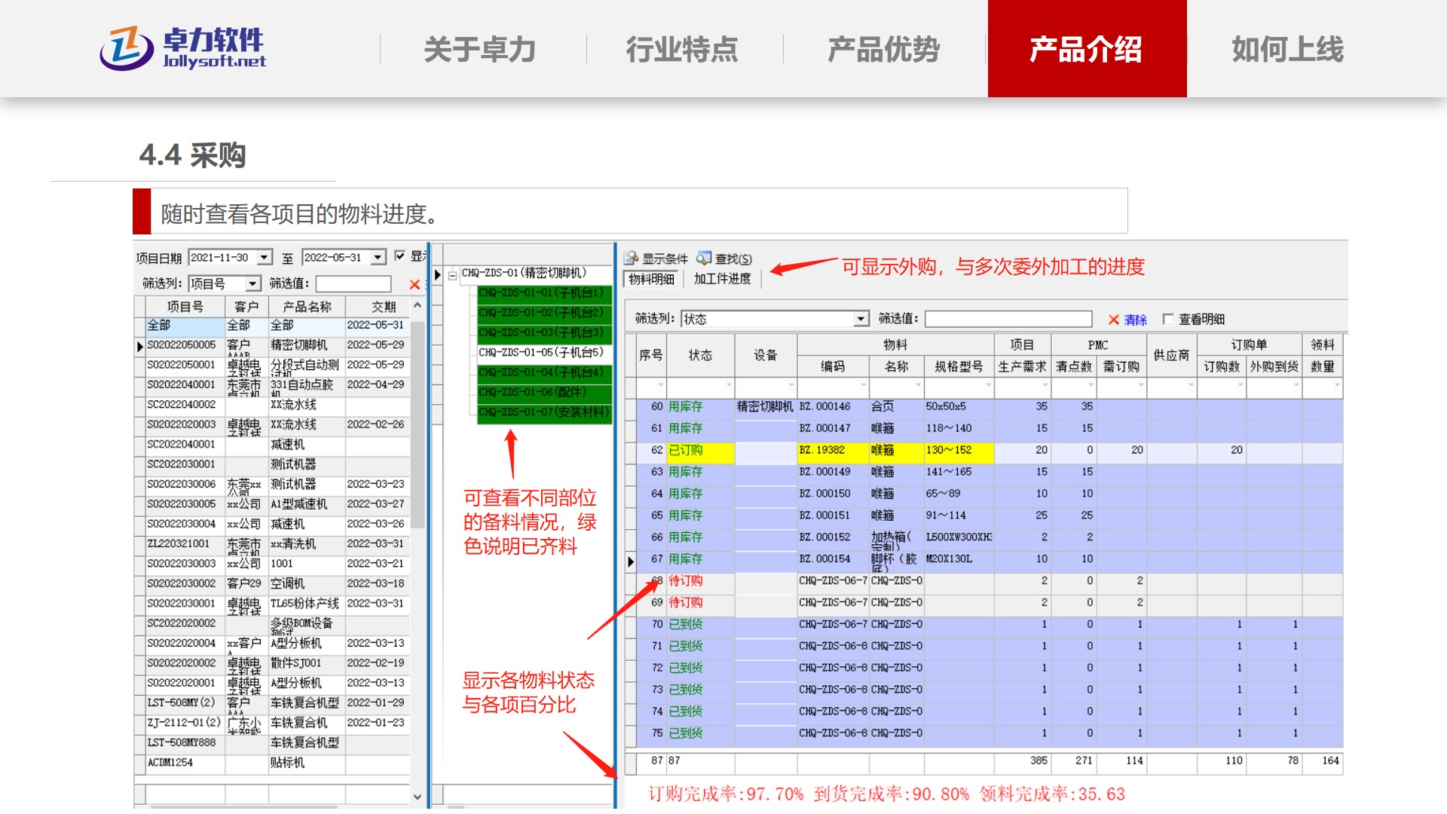The width and height of the screenshot is (1447, 814).
Task: Click the 供应商 column header
Action: pos(1171,355)
